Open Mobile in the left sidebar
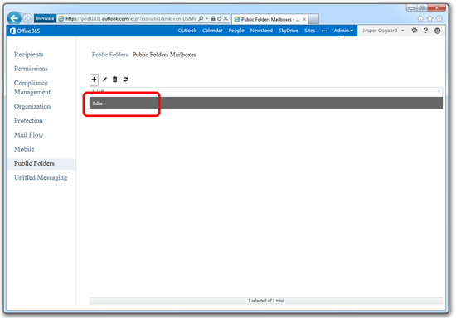The width and height of the screenshot is (456, 319). (24, 149)
